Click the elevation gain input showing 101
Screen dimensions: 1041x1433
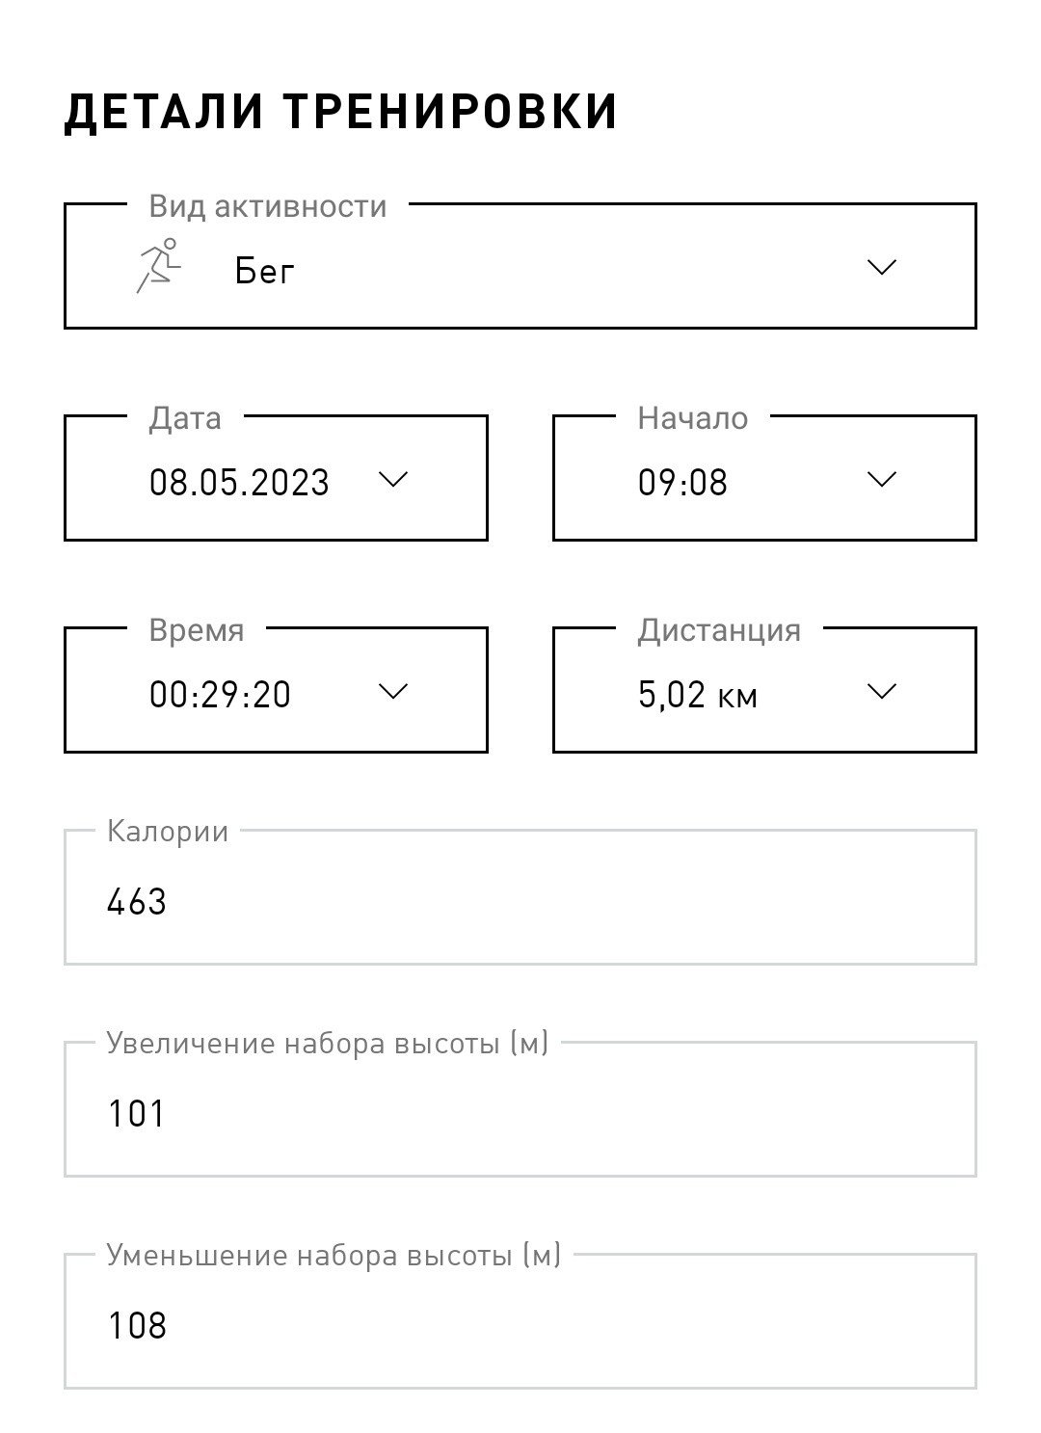[520, 1109]
